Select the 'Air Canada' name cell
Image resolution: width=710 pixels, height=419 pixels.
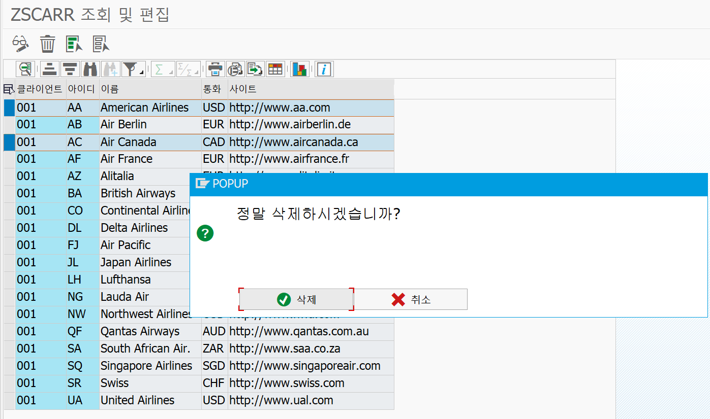(150, 142)
